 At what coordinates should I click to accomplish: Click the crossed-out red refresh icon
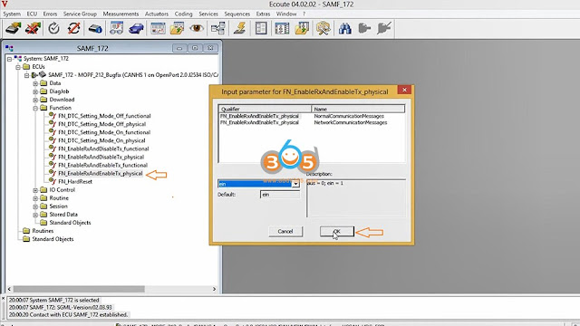[74, 28]
